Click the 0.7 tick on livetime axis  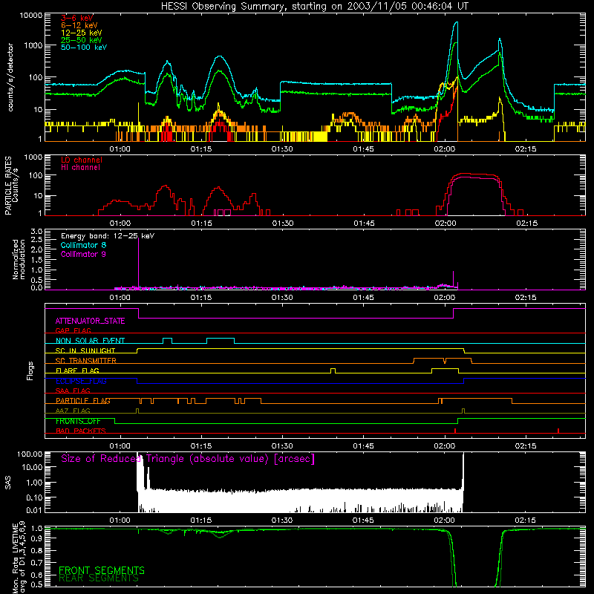pyautogui.click(x=38, y=562)
